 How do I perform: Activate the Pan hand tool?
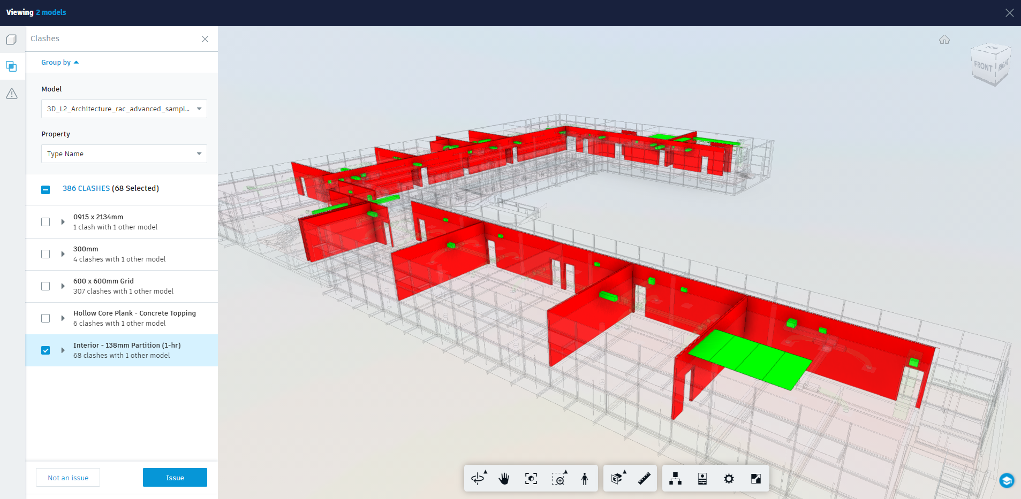[x=504, y=478]
